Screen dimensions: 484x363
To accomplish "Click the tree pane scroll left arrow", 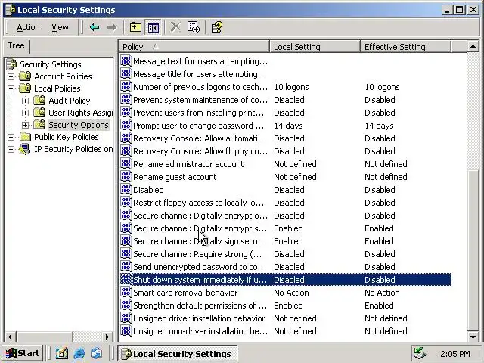I will [x=10, y=337].
